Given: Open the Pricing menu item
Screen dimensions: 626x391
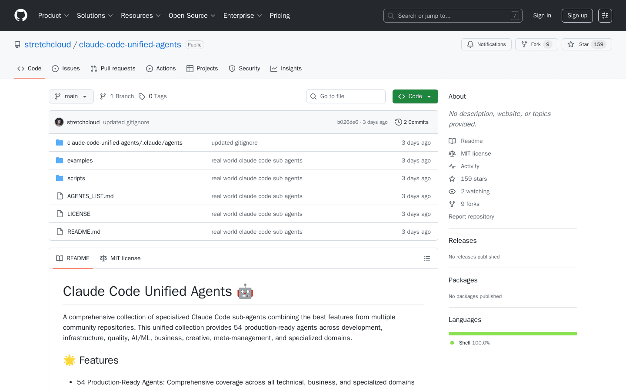Looking at the screenshot, I should [x=280, y=15].
